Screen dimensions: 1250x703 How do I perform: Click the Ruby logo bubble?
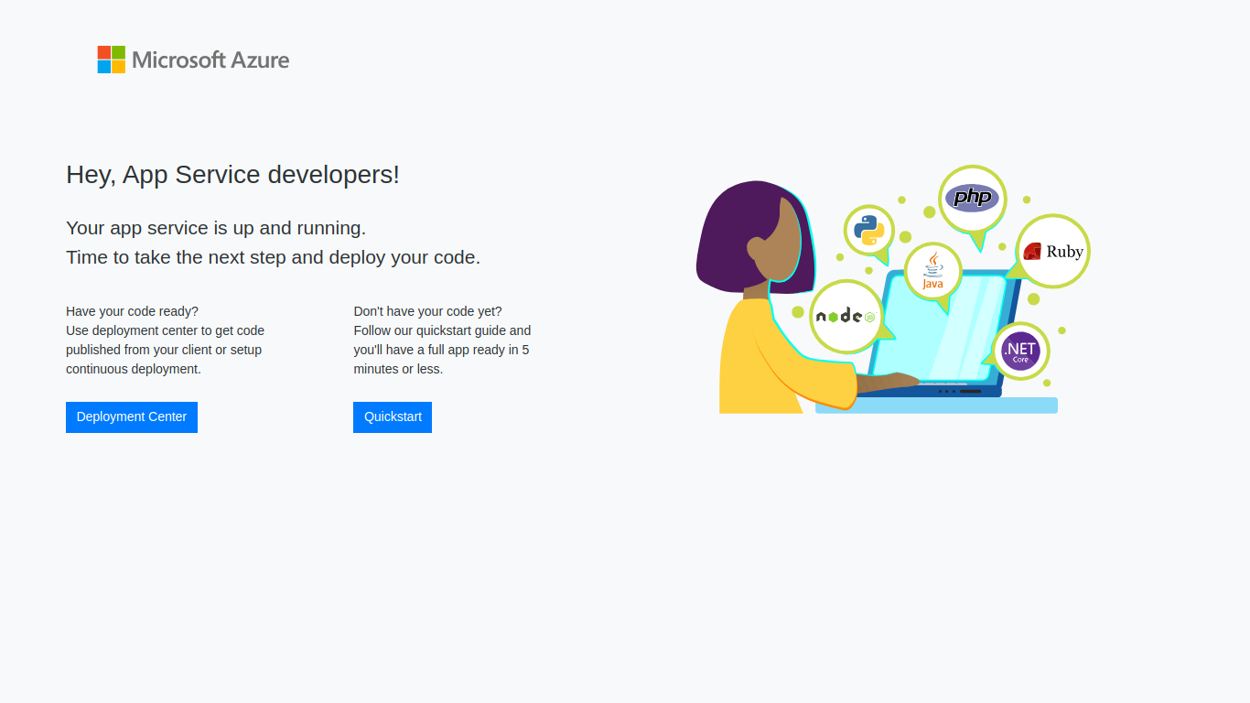coord(1053,251)
